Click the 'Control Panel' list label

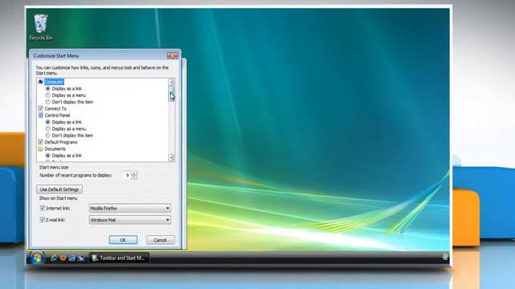(57, 116)
